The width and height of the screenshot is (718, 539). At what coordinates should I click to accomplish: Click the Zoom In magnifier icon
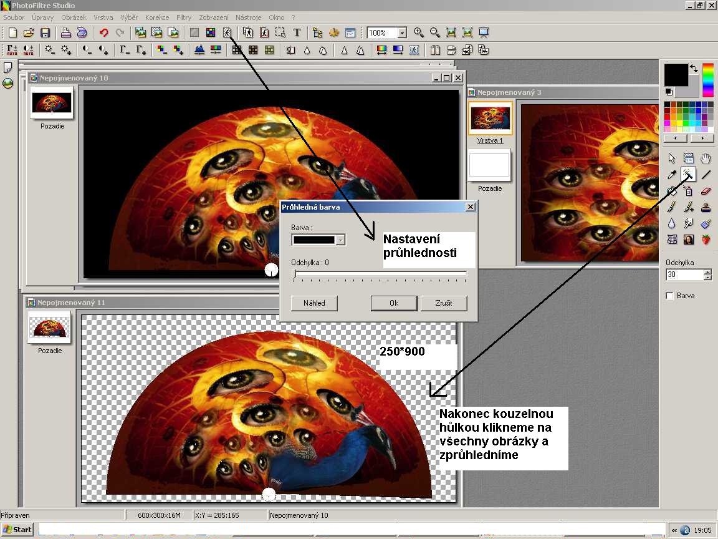[419, 32]
